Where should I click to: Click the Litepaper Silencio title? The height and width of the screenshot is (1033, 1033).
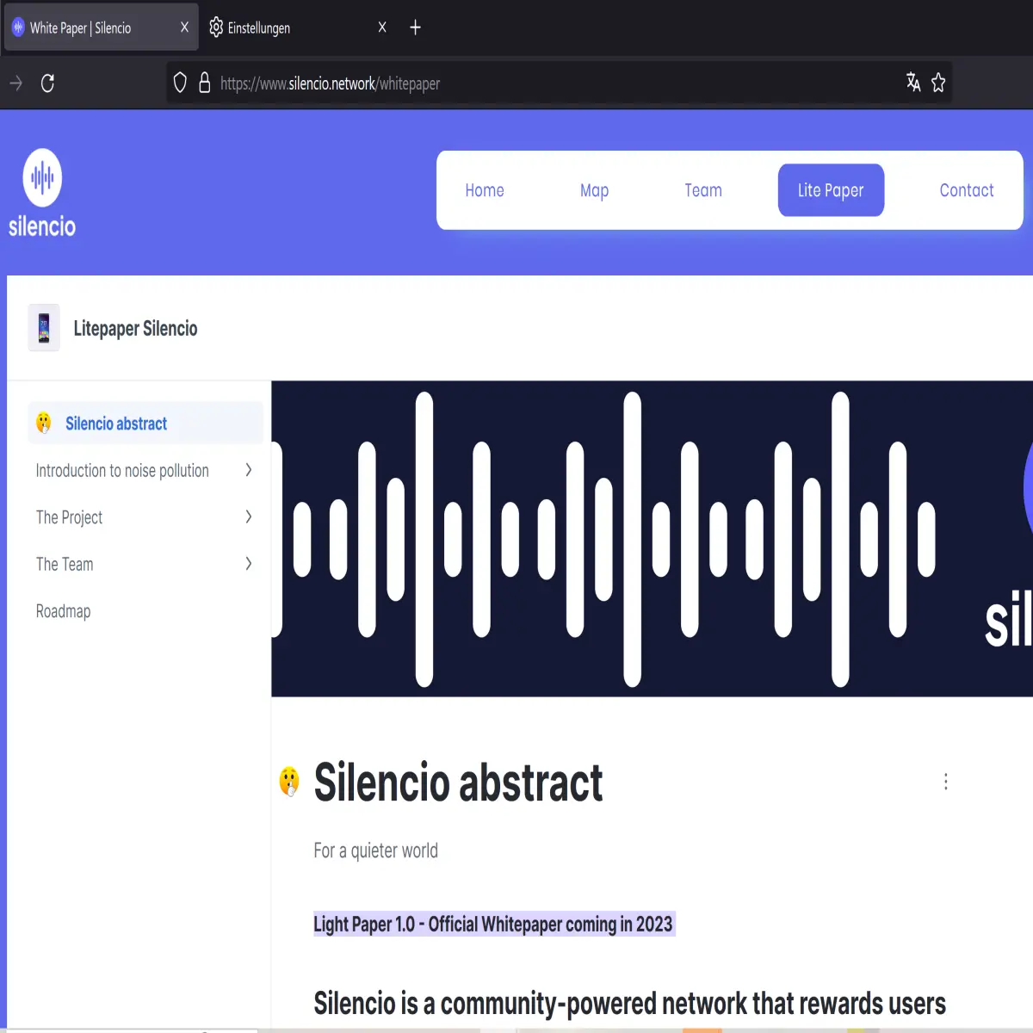[135, 328]
